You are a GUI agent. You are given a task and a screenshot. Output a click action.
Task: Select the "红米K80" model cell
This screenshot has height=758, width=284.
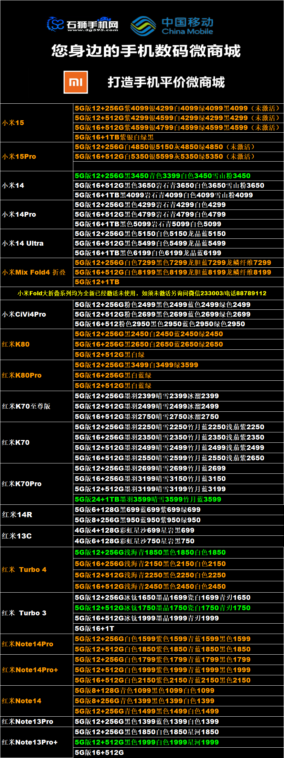pyautogui.click(x=37, y=344)
